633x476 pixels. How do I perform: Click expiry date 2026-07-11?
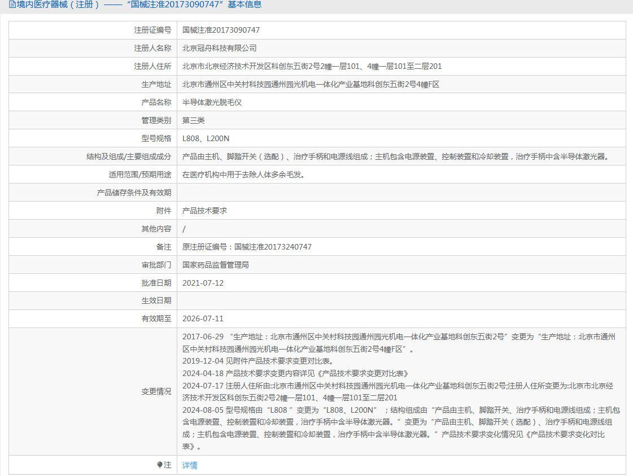coord(203,318)
